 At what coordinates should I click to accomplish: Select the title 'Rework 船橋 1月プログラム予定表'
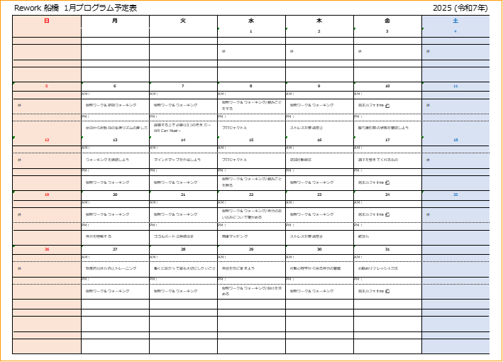[76, 8]
